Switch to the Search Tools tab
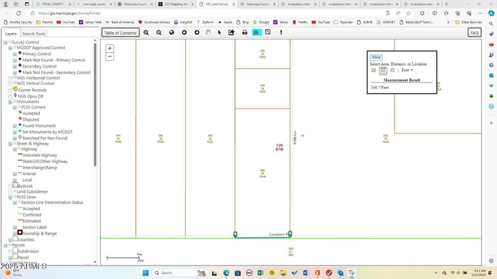 click(34, 33)
